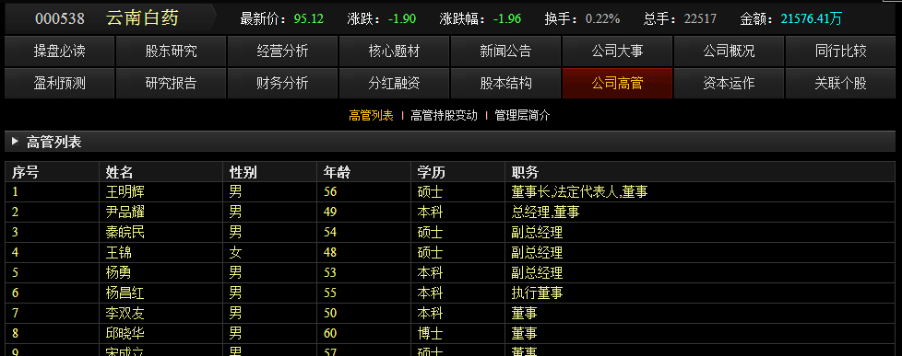
Task: Click total volume 22517
Action: (701, 18)
